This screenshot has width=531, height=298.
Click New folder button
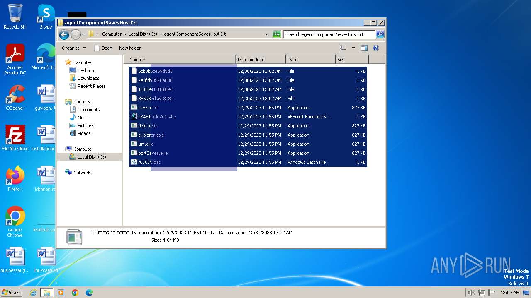click(130, 48)
